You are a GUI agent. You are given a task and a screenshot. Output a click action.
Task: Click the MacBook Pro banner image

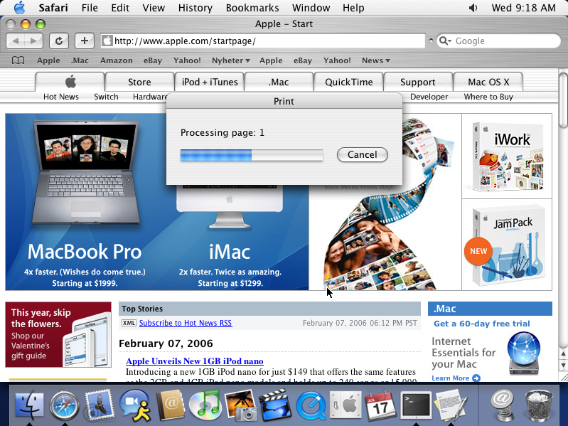tap(85, 202)
